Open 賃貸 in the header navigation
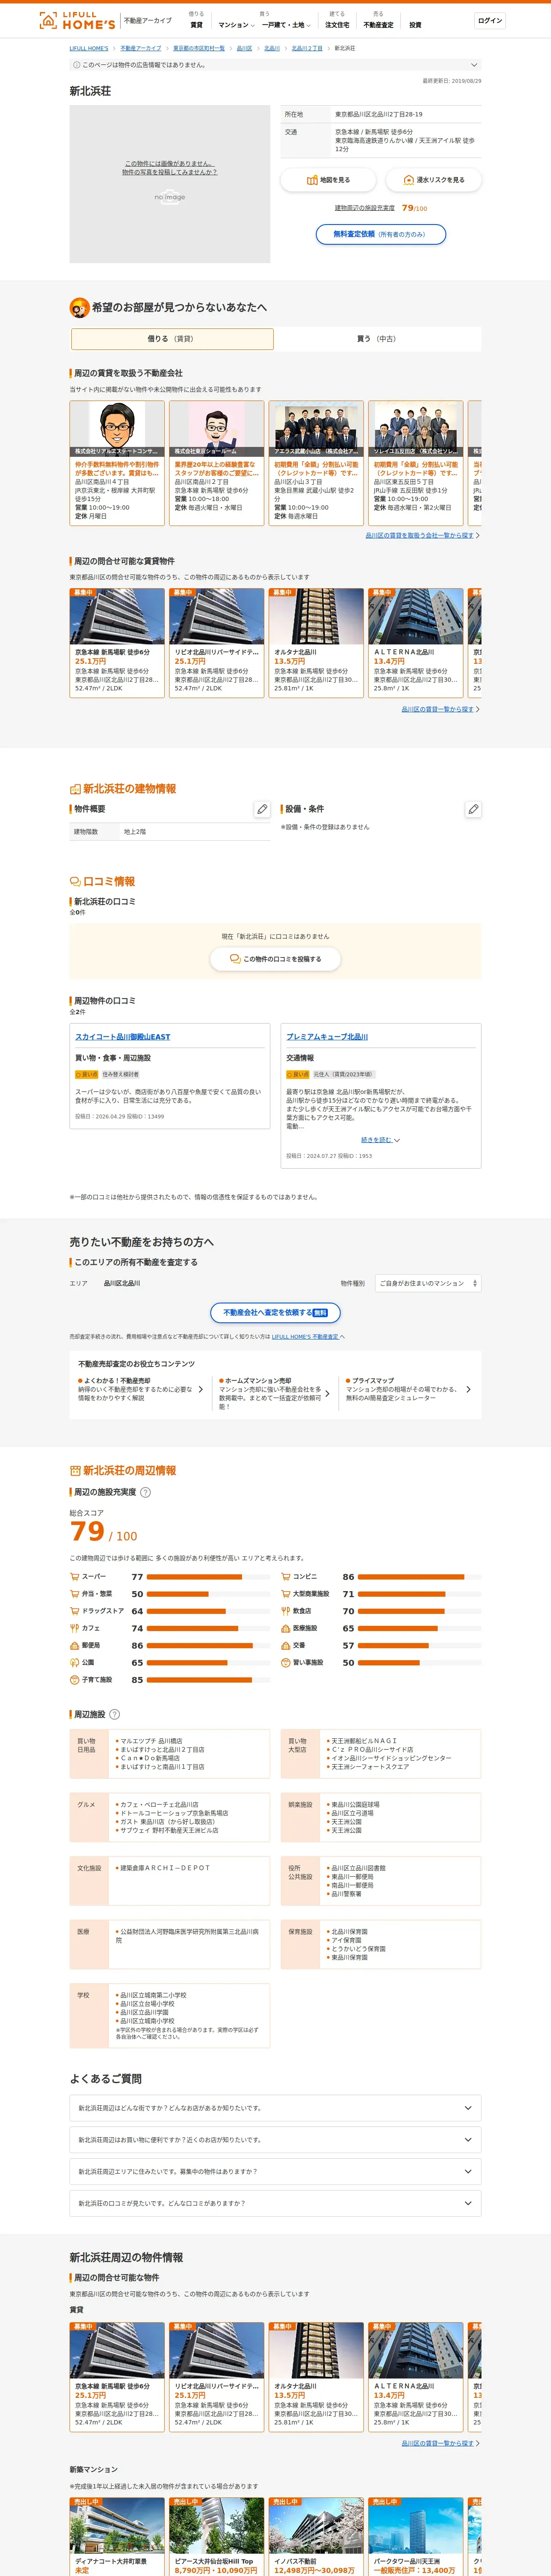Screen dimensions: 551x2576 coord(196,25)
